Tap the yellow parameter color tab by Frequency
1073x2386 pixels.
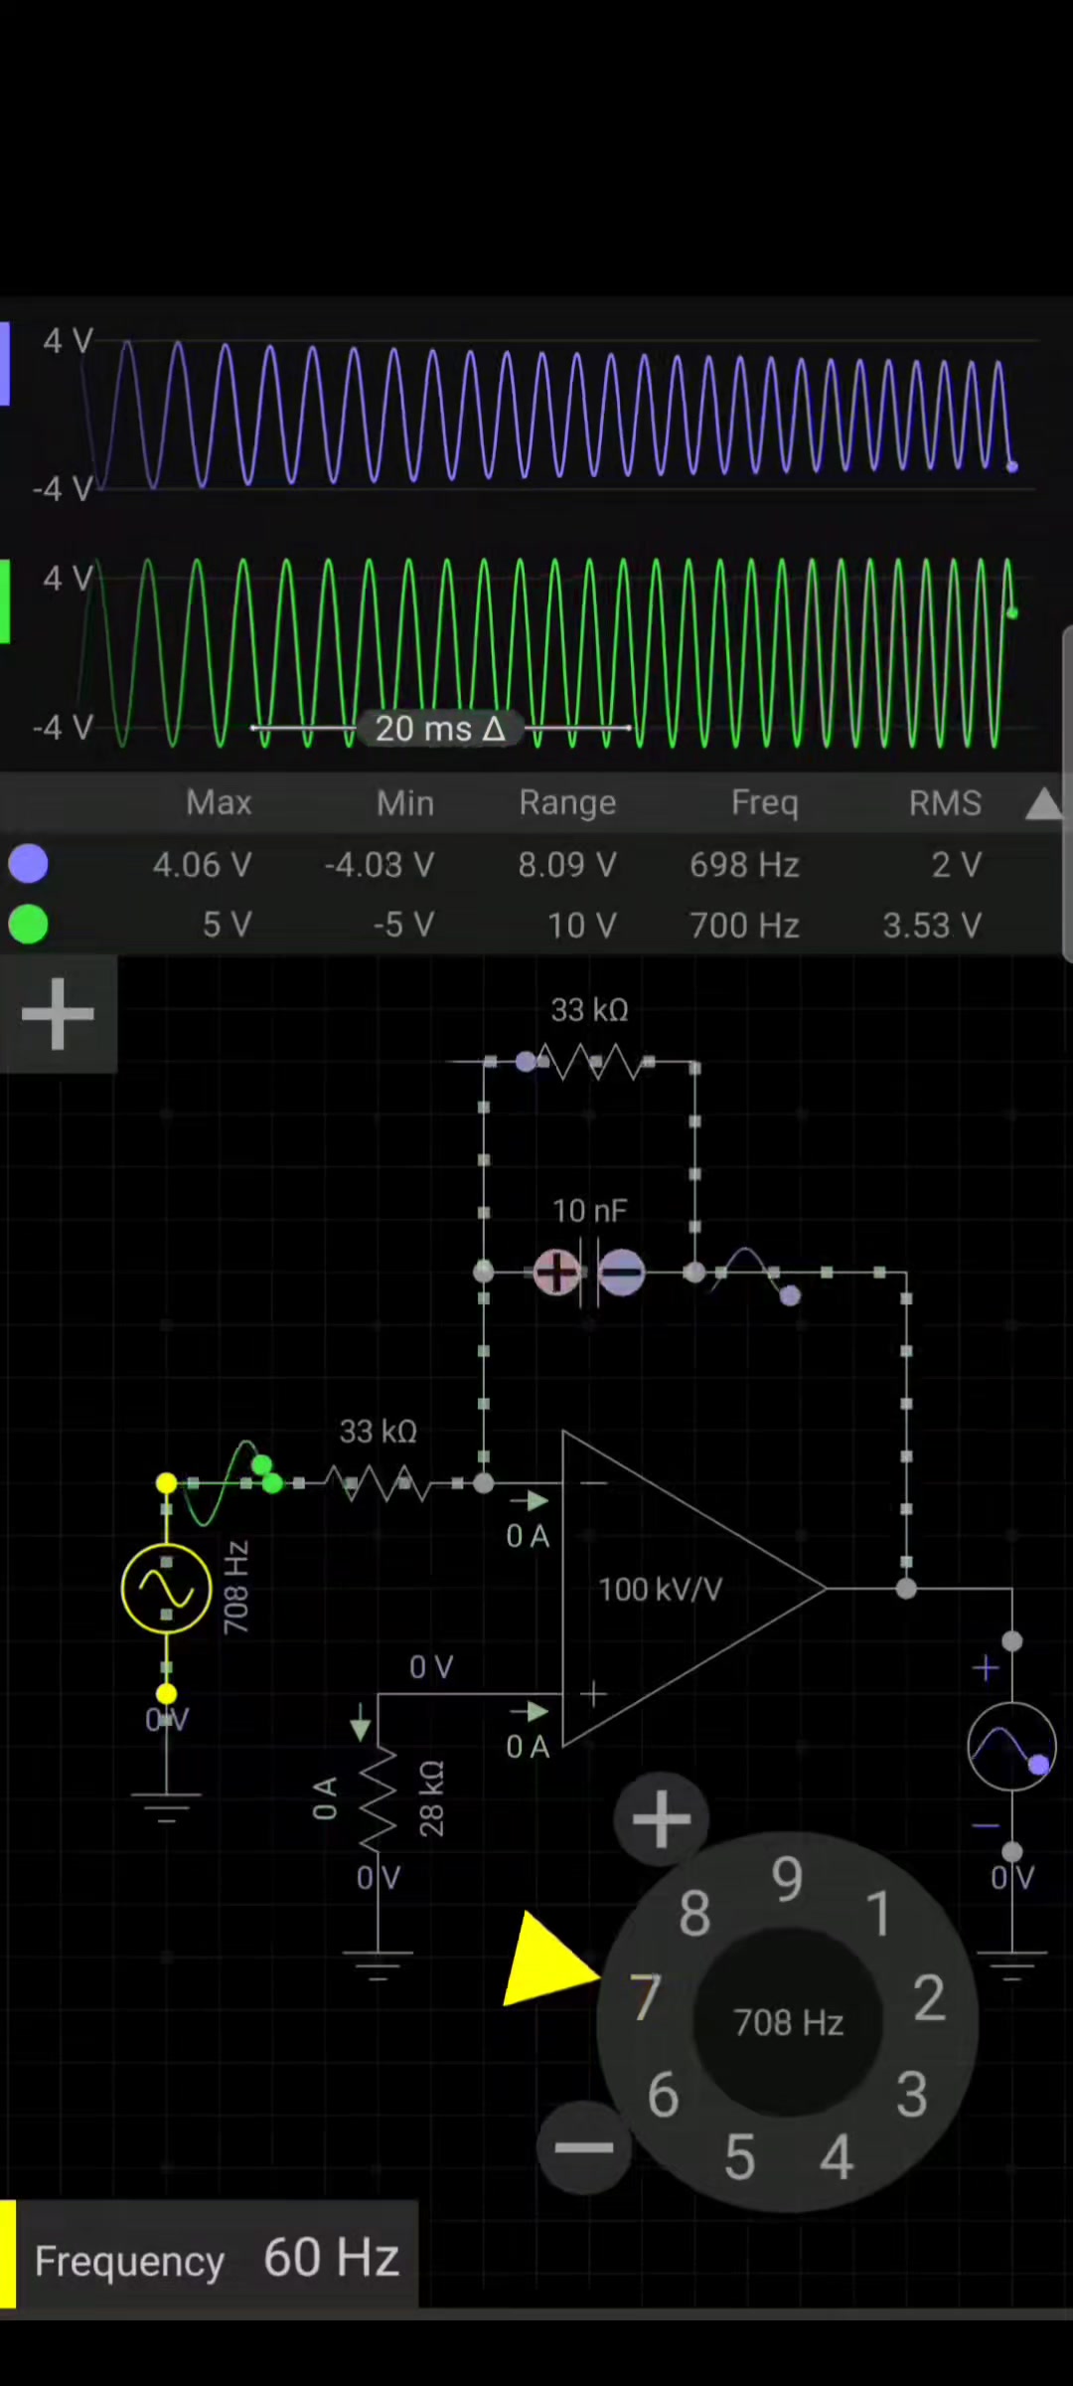(x=8, y=2255)
